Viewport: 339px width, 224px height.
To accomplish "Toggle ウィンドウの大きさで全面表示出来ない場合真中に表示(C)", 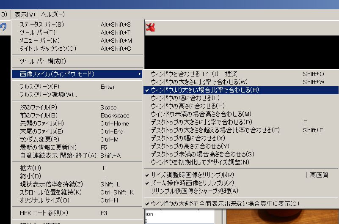I will tap(225, 203).
